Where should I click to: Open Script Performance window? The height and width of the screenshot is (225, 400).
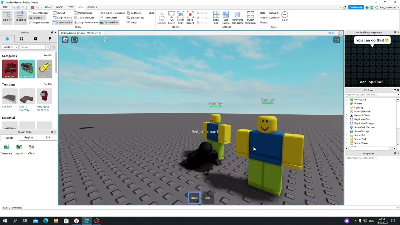[86, 22]
